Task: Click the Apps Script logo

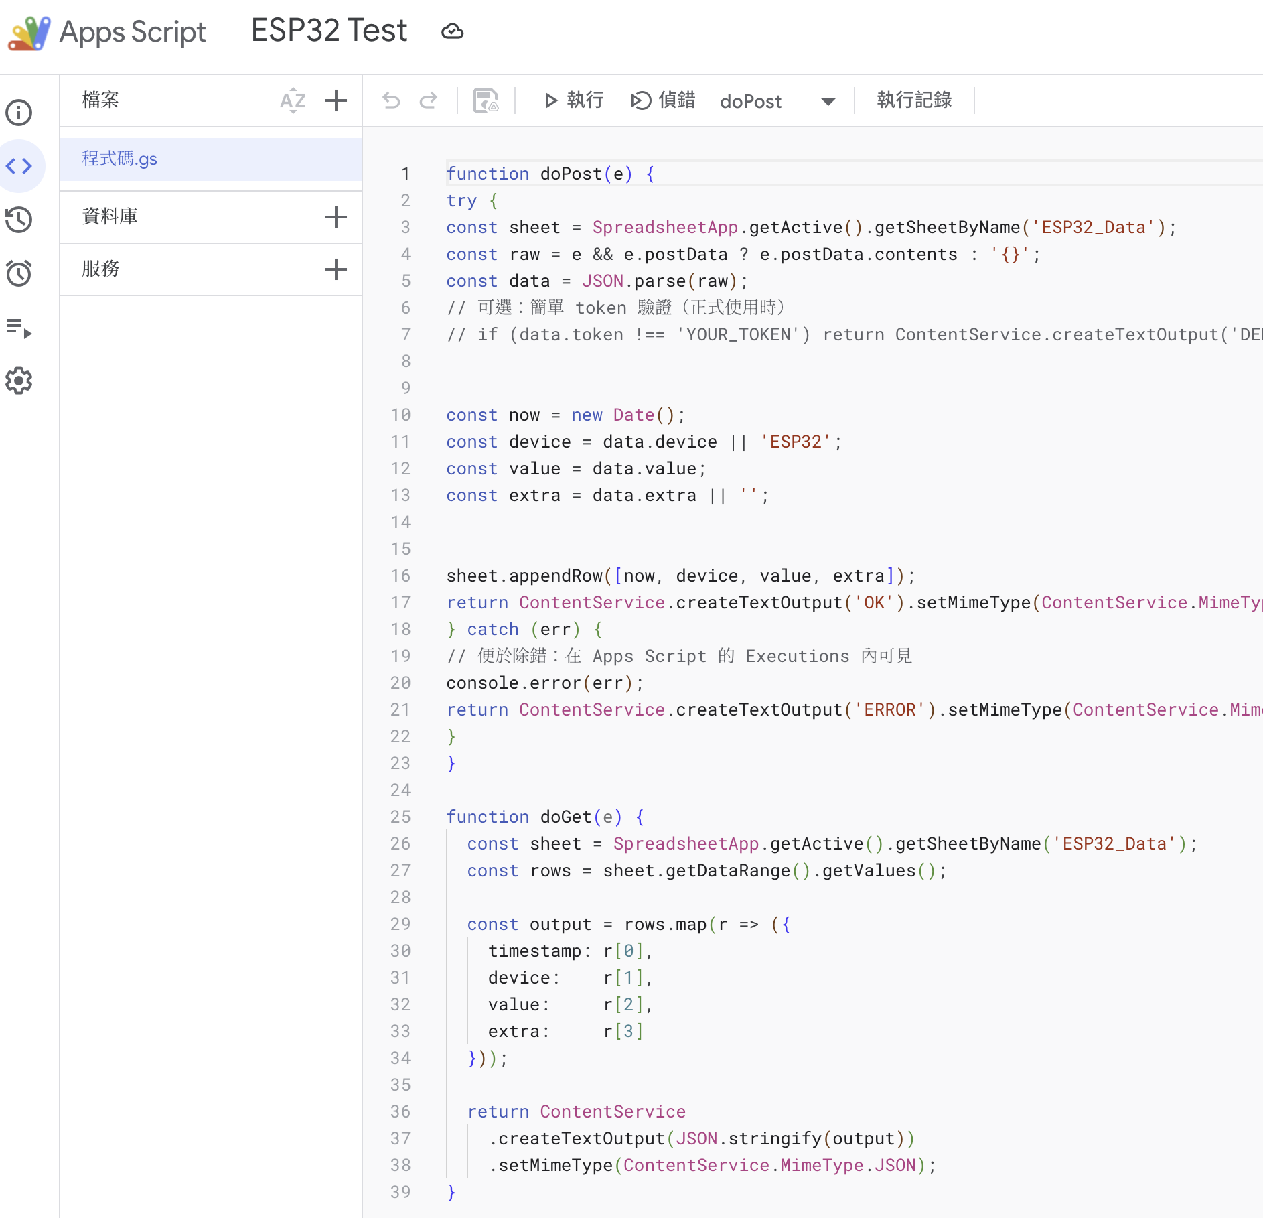Action: 29,32
